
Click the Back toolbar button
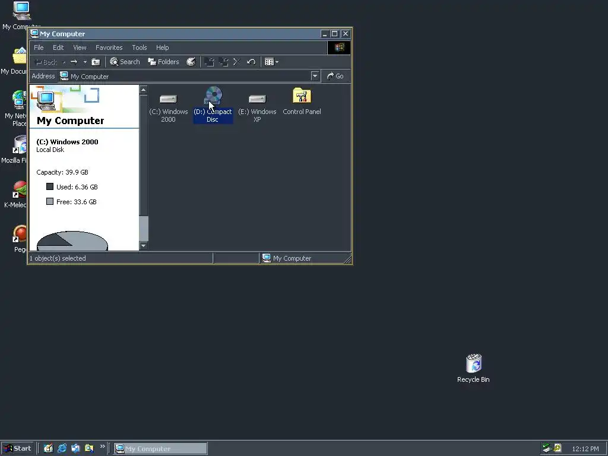(x=46, y=62)
